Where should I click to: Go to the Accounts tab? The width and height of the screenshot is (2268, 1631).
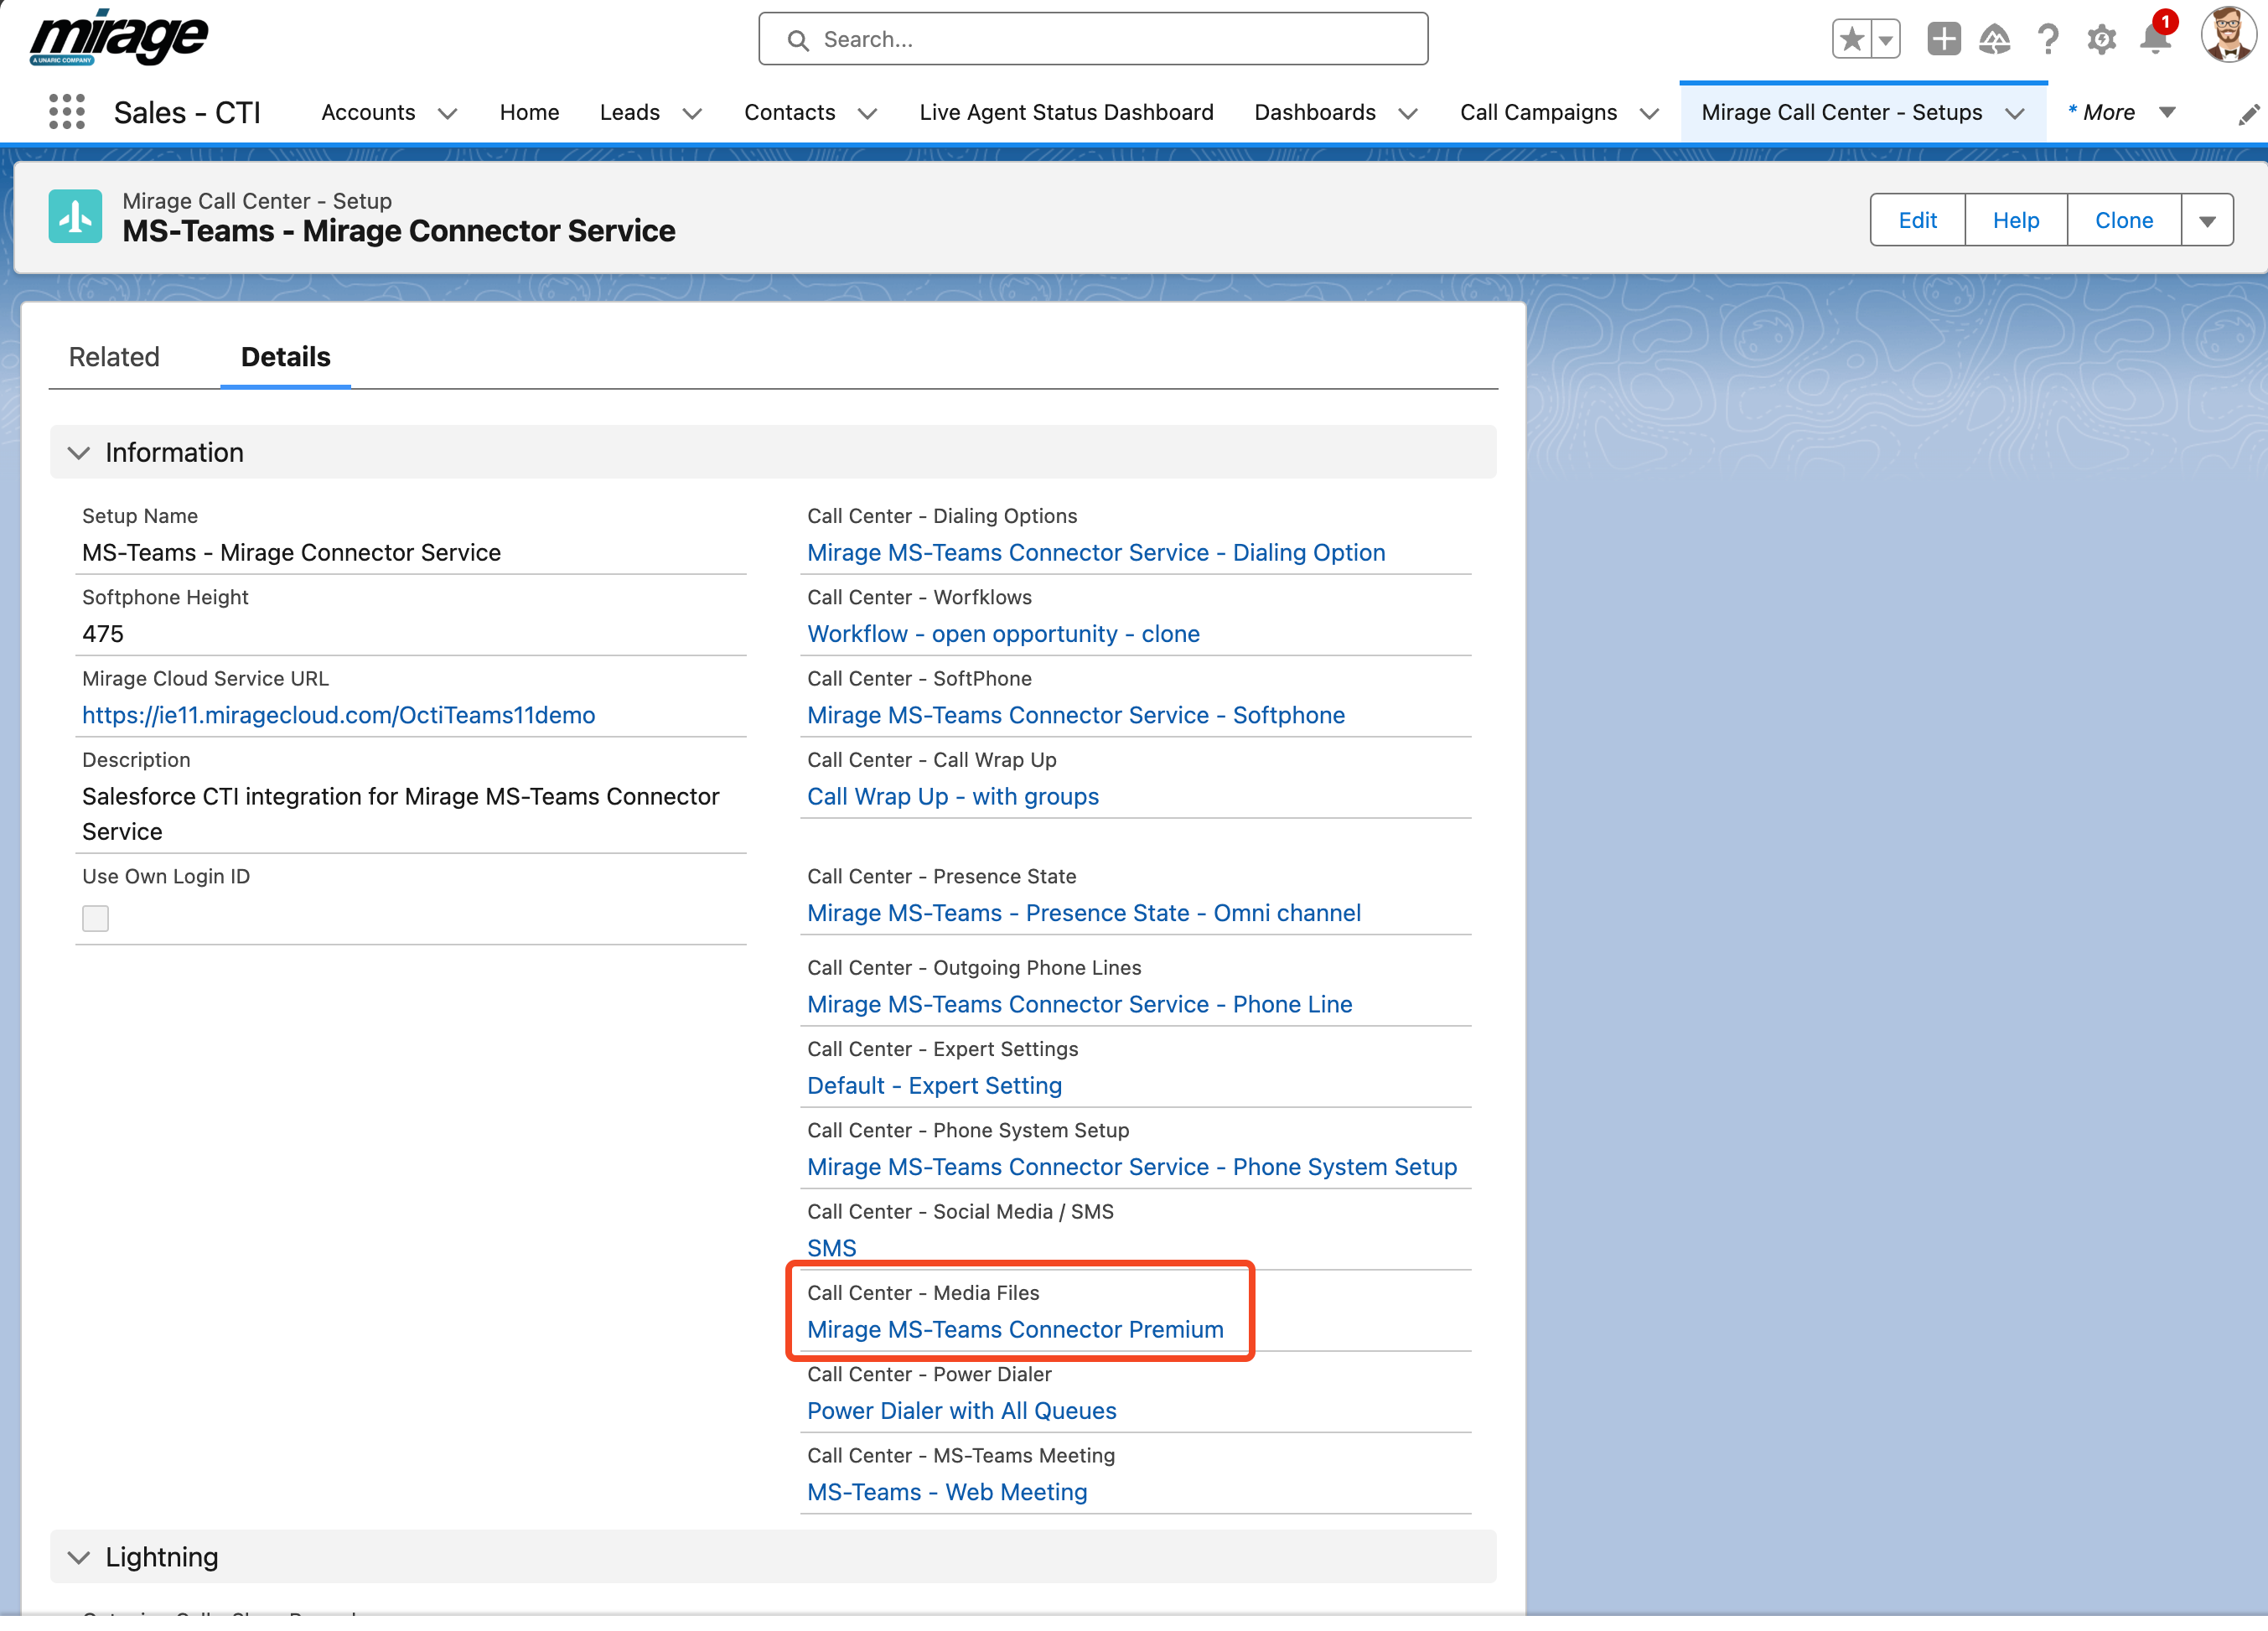pos(367,112)
